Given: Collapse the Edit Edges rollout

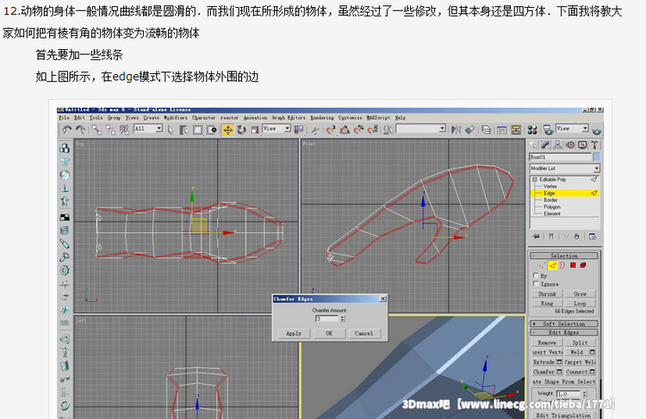Looking at the screenshot, I should pos(564,333).
